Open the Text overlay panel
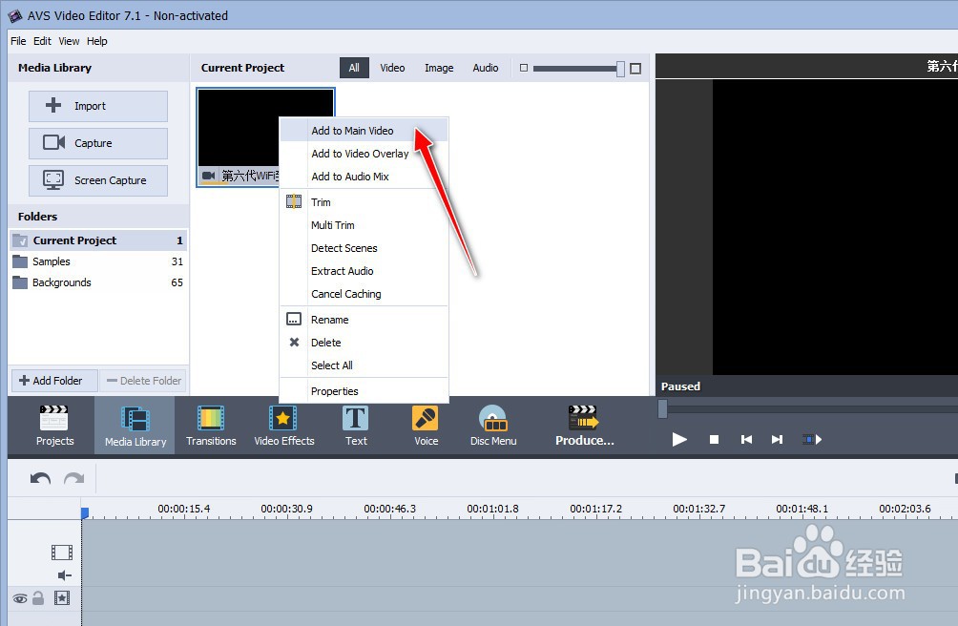 [356, 425]
